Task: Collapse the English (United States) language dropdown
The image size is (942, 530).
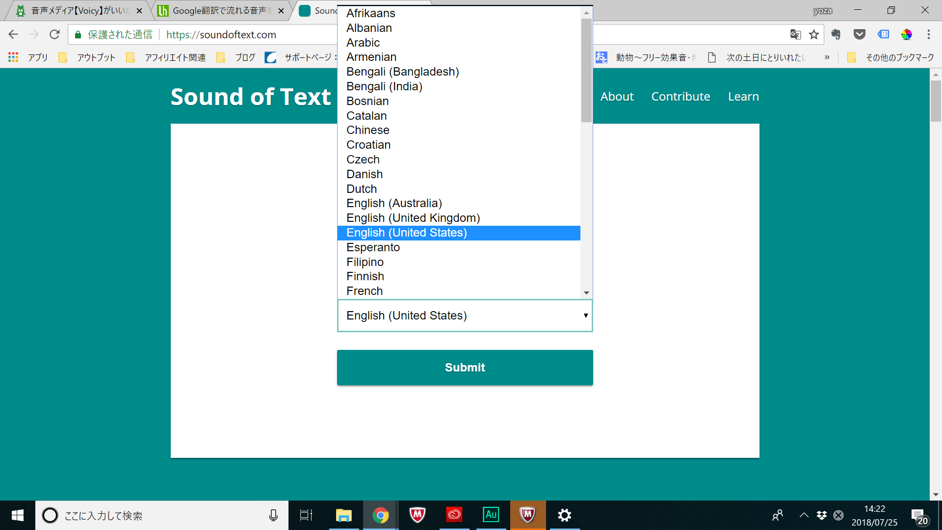Action: 465,316
